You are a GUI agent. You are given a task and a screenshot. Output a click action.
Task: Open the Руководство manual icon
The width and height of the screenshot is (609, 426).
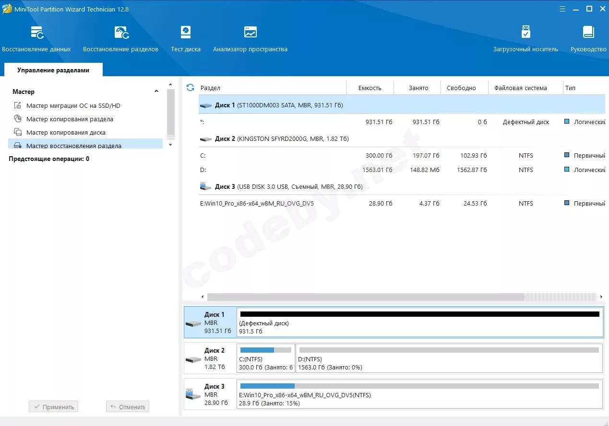588,33
